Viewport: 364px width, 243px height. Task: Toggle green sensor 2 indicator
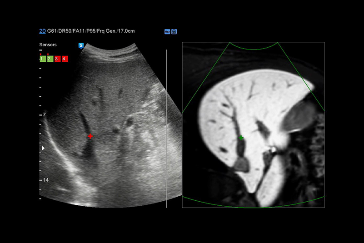(x=50, y=59)
